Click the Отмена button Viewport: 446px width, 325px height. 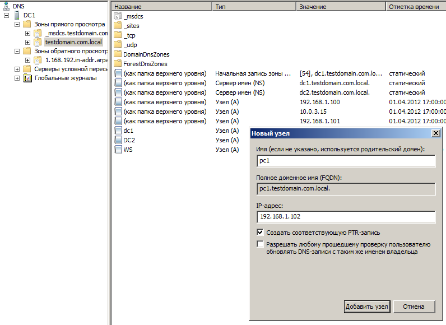(414, 307)
